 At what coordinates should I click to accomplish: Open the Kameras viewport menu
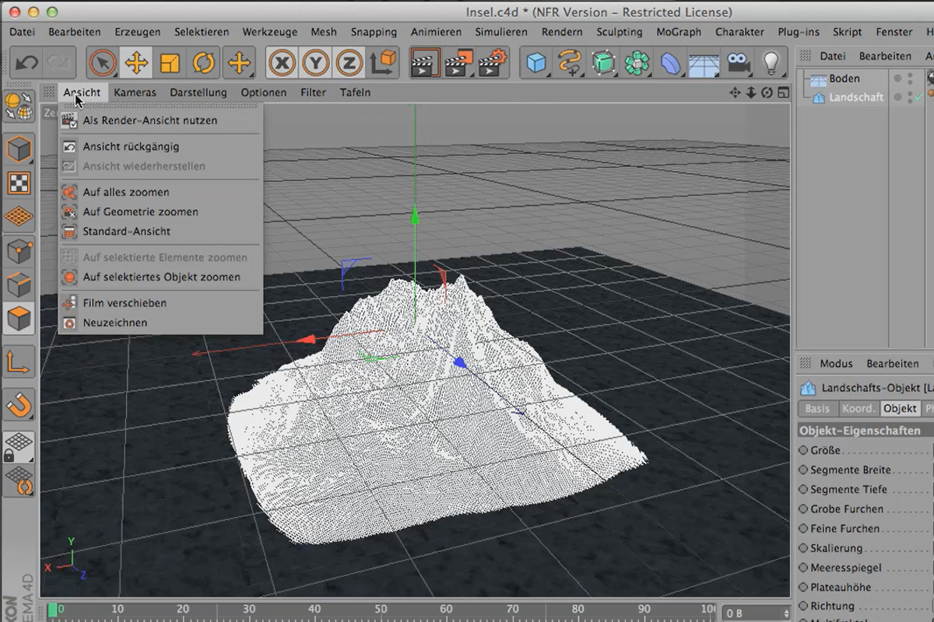coord(135,93)
